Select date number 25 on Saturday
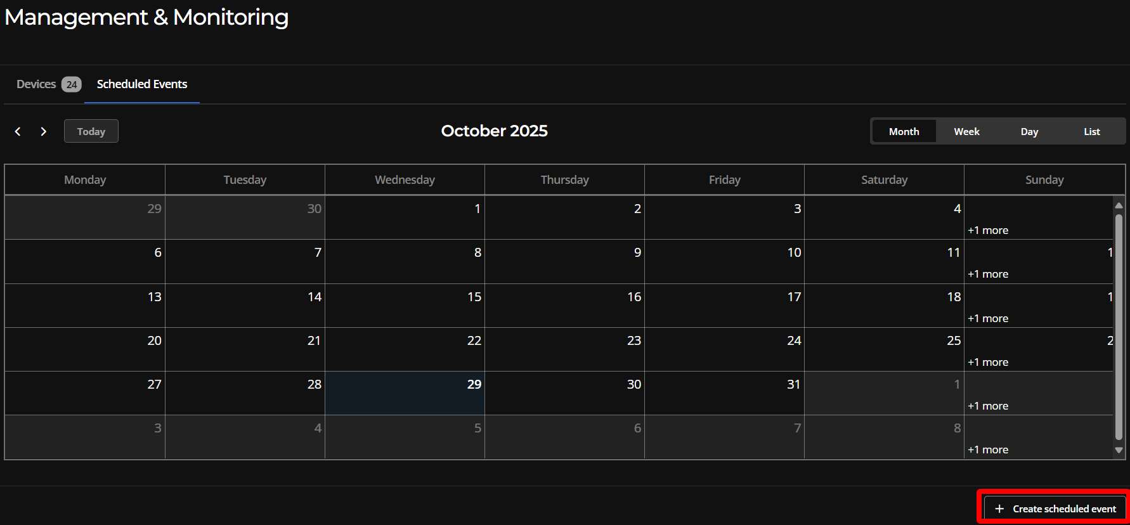The height and width of the screenshot is (525, 1130). [x=954, y=340]
